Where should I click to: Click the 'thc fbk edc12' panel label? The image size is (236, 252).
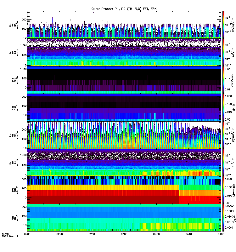15,190
